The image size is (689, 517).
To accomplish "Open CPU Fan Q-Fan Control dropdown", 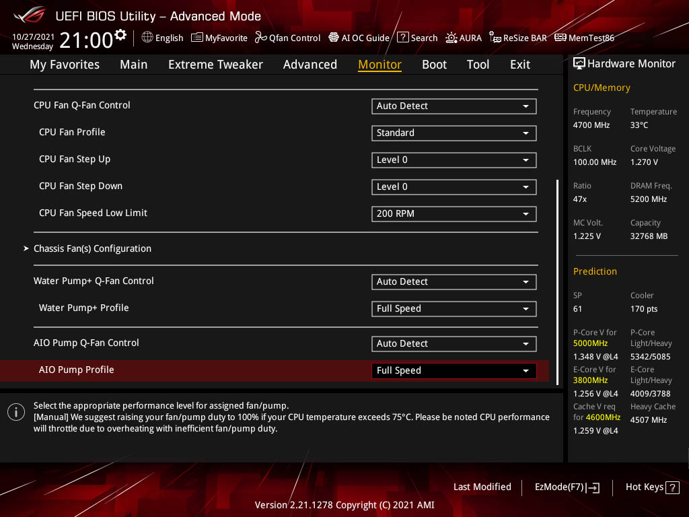I will click(x=454, y=106).
